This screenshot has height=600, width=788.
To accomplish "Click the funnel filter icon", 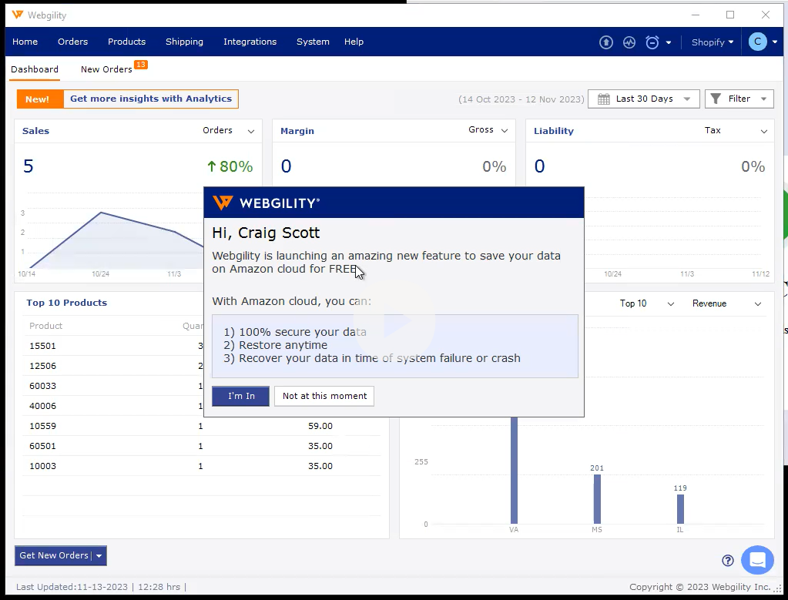I will (x=716, y=99).
